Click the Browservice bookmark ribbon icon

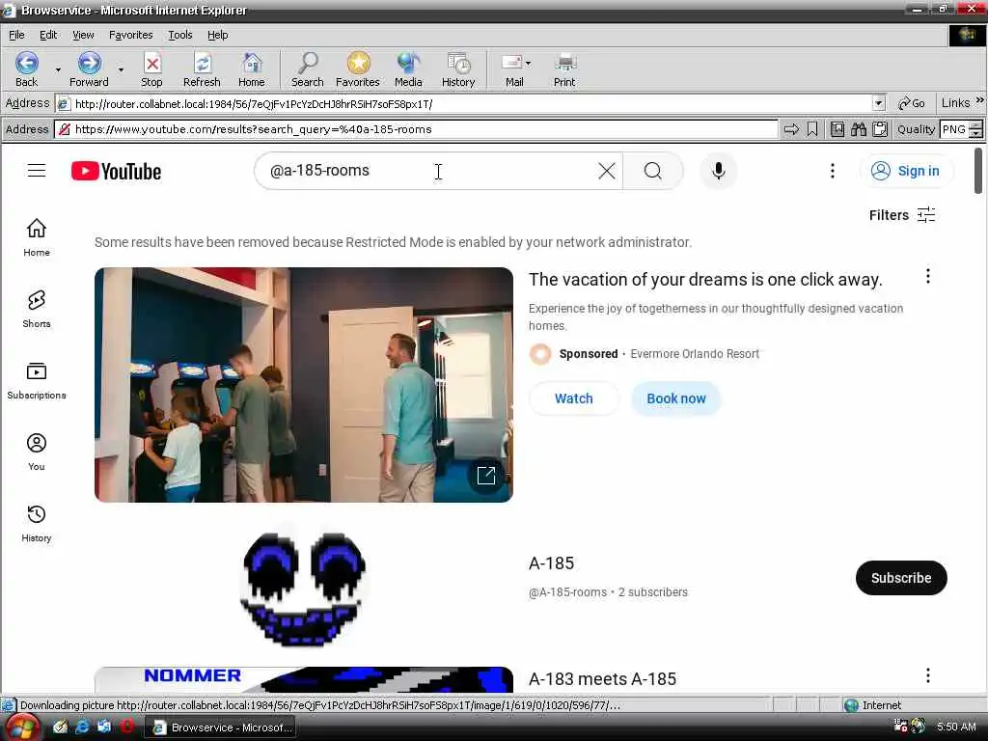[x=812, y=129]
